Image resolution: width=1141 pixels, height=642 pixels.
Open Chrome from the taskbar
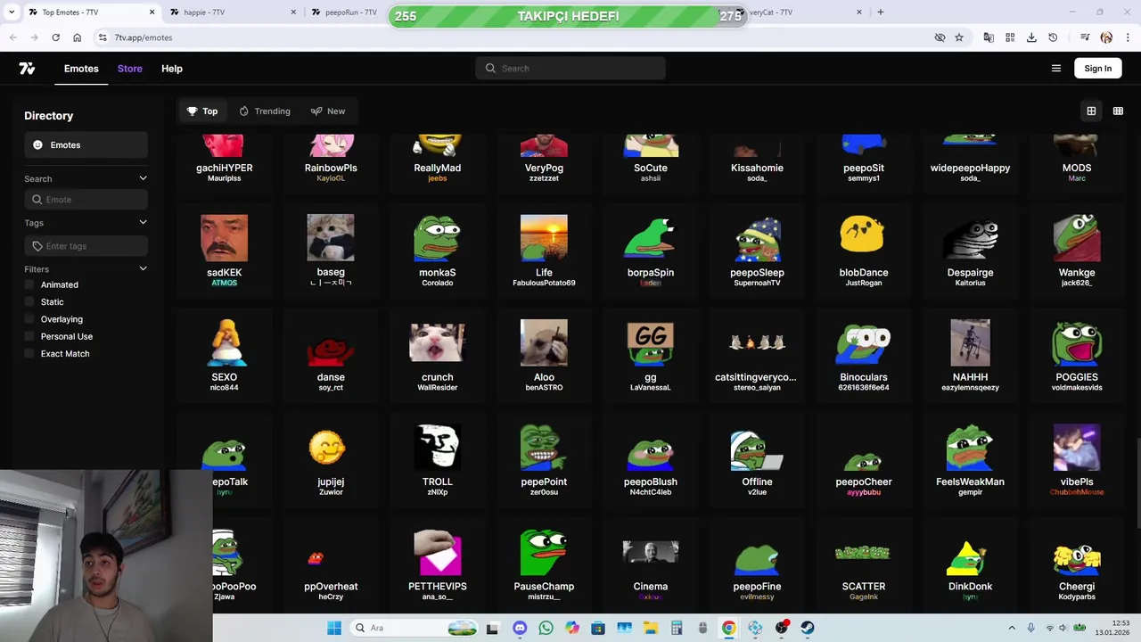(729, 628)
